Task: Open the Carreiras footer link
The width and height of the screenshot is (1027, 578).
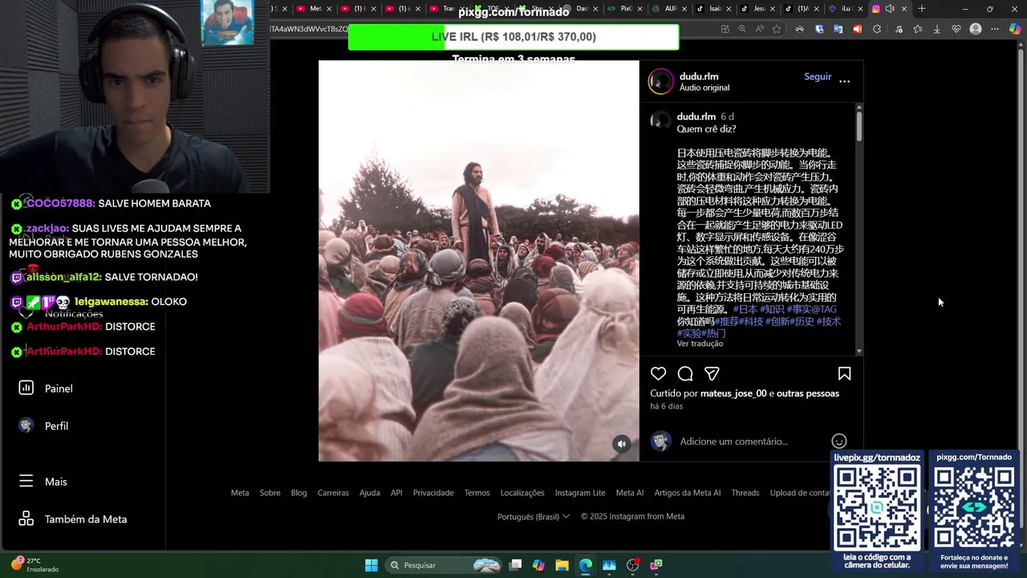Action: pos(333,493)
